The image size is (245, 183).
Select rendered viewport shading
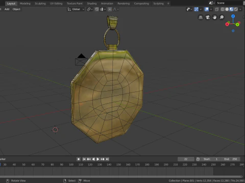pyautogui.click(x=236, y=9)
